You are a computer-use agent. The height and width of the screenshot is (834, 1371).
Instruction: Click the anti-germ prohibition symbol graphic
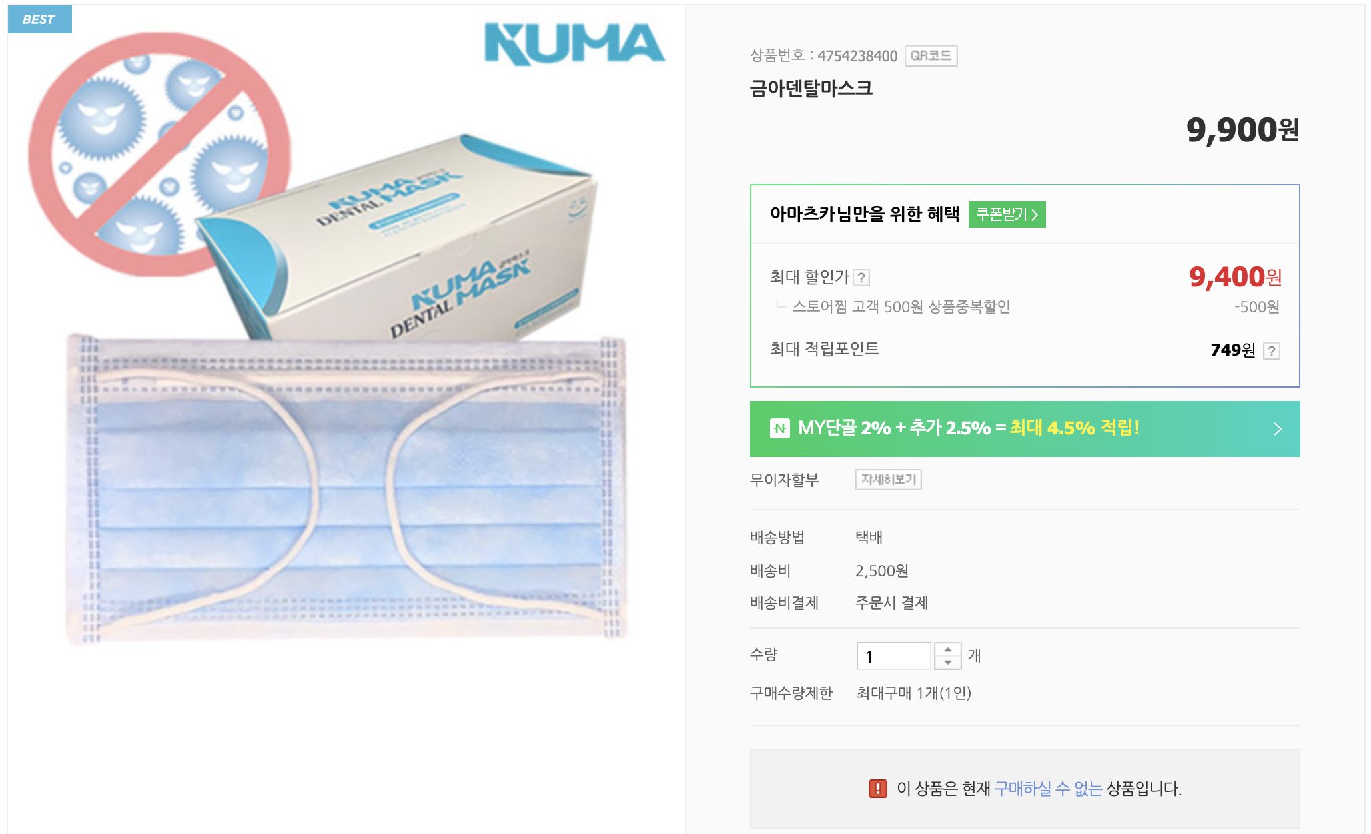[158, 155]
